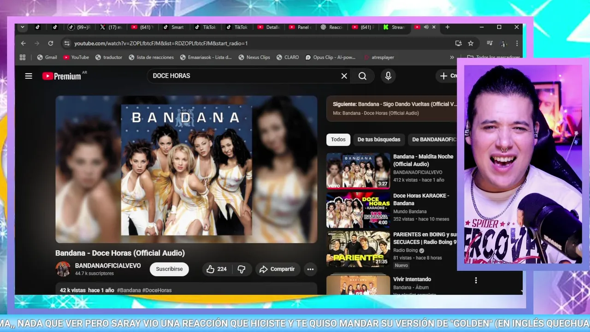Share the video with Compartir
590x332 pixels.
pyautogui.click(x=277, y=269)
